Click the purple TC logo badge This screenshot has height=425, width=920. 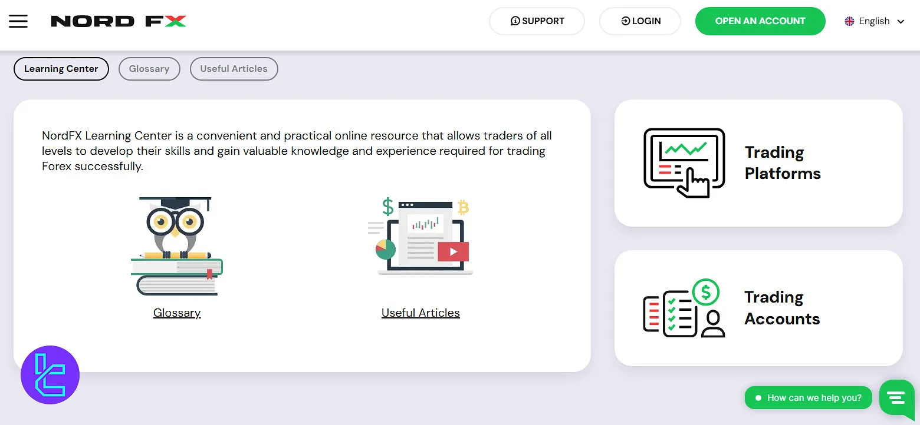pyautogui.click(x=50, y=375)
